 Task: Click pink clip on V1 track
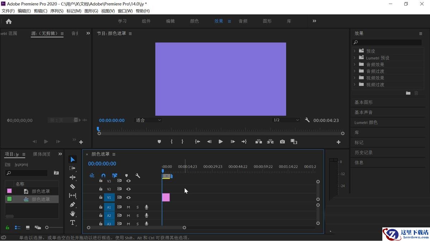(x=166, y=197)
